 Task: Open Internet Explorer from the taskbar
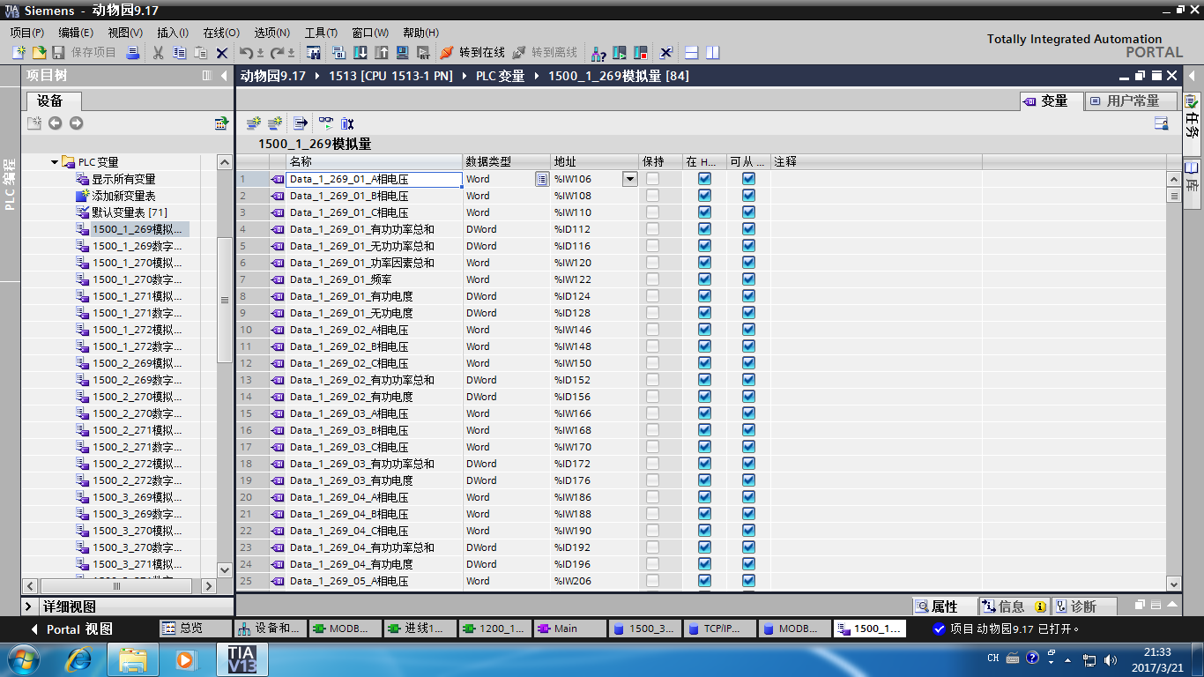[x=80, y=658]
